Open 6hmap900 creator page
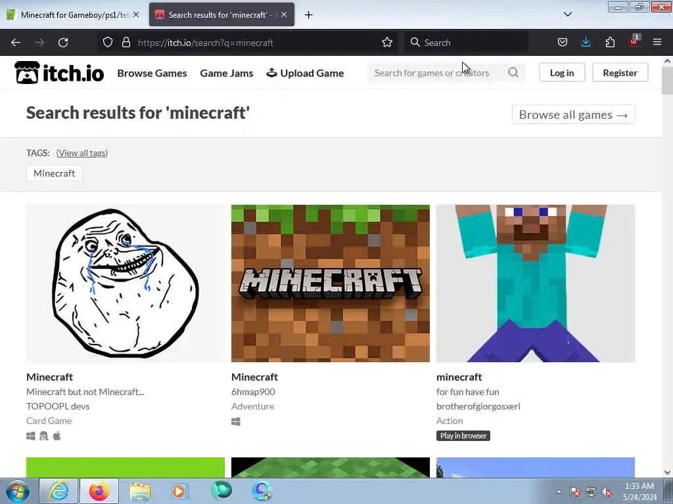This screenshot has width=673, height=504. point(253,392)
